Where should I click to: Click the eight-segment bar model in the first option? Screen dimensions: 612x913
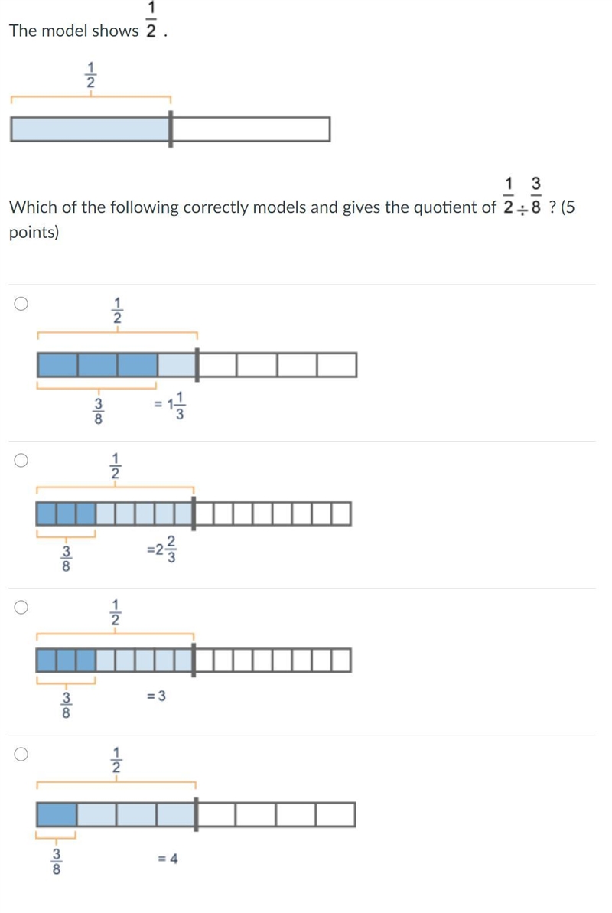pyautogui.click(x=197, y=365)
